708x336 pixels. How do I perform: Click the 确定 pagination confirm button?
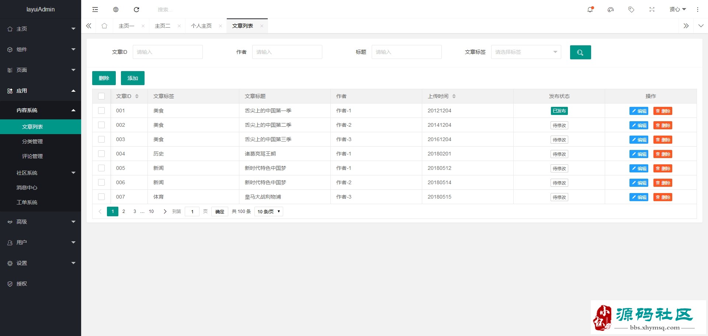(220, 211)
